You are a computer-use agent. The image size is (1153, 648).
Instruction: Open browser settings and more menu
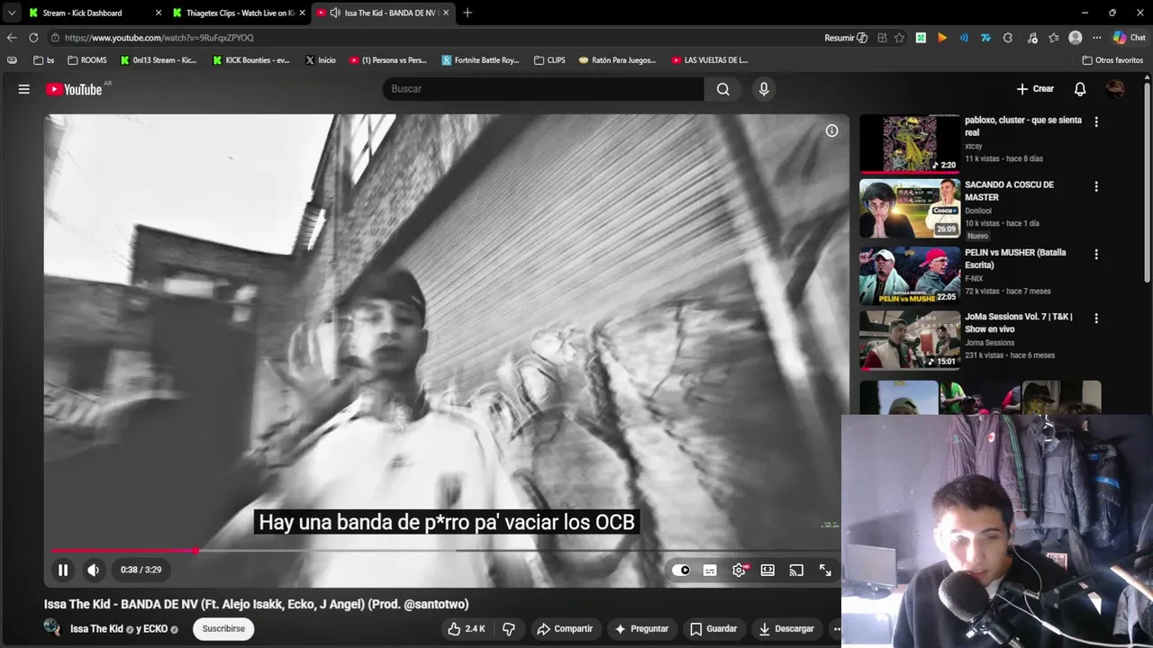(x=1097, y=38)
